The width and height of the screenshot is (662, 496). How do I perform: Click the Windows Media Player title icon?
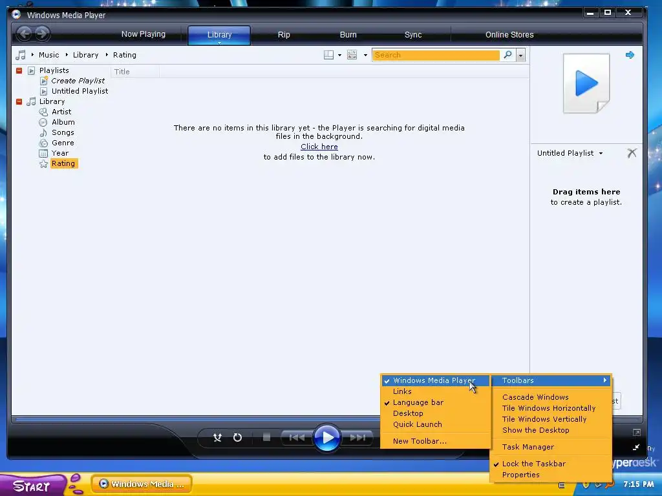16,15
